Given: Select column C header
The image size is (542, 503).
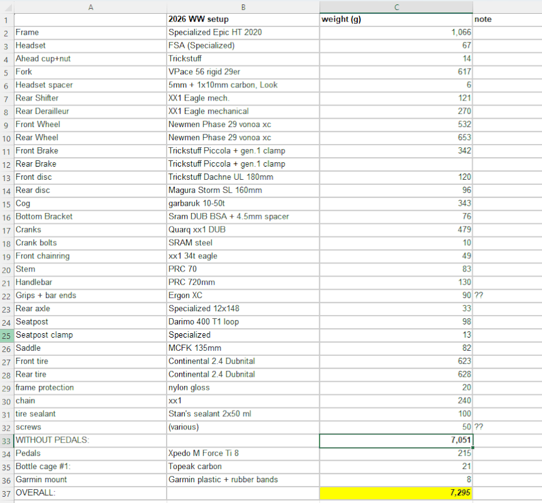Looking at the screenshot, I should coord(396,8).
